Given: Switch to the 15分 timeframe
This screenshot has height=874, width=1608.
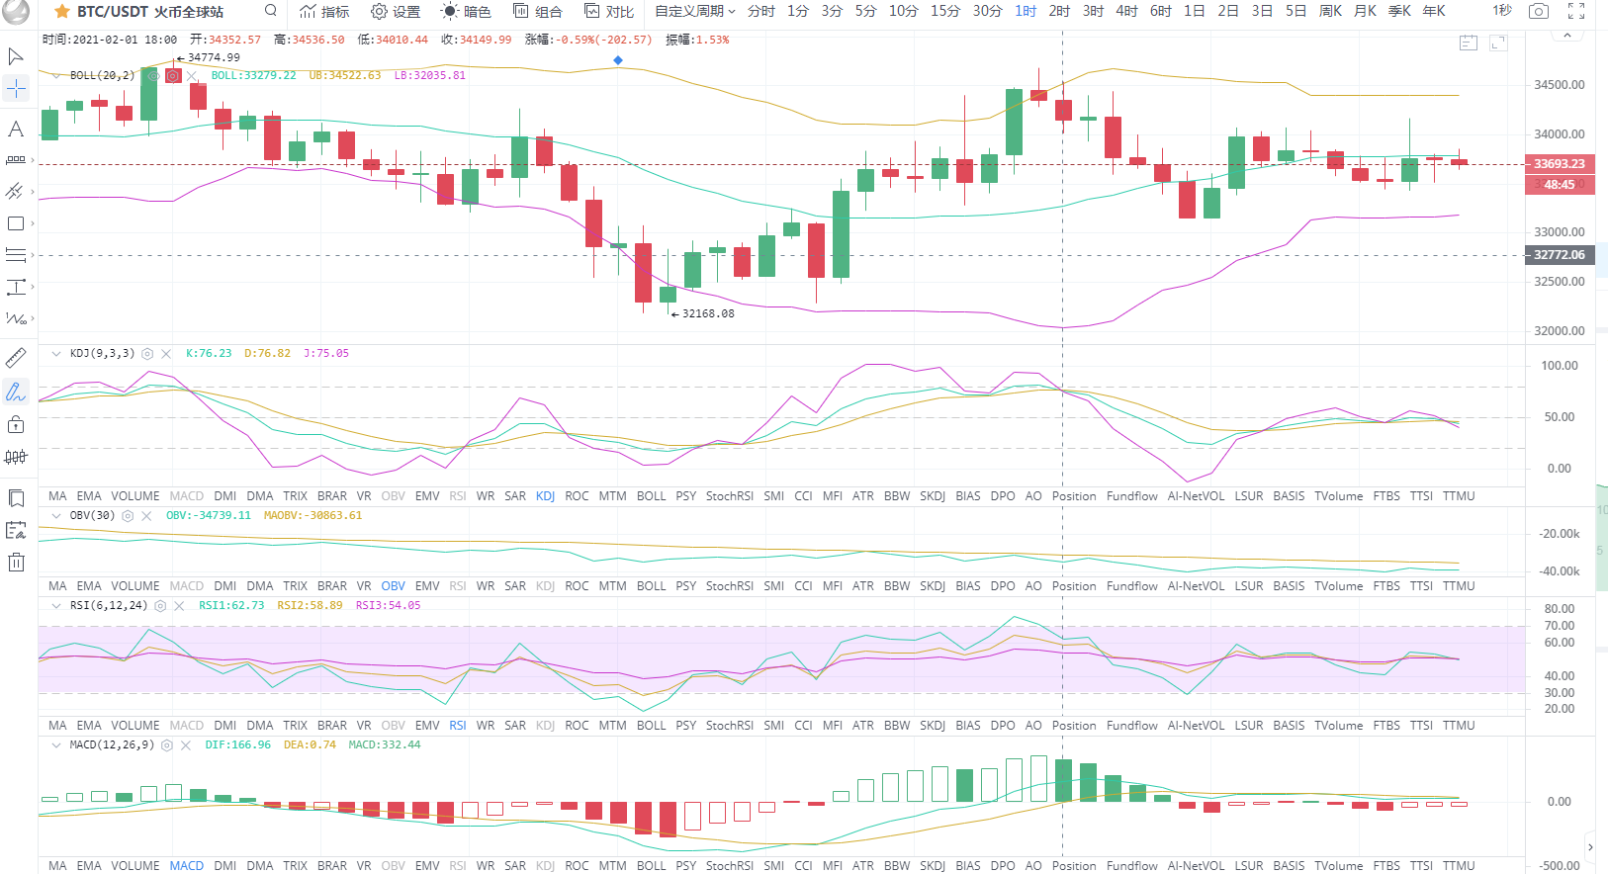Looking at the screenshot, I should click(945, 11).
